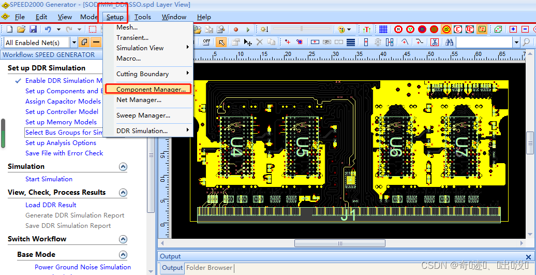The height and width of the screenshot is (275, 536).
Task: Click the green play arrow icon
Action: [x=248, y=30]
